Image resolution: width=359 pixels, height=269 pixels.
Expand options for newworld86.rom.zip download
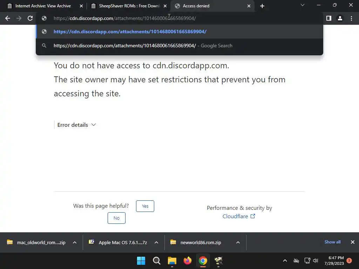tap(238, 242)
